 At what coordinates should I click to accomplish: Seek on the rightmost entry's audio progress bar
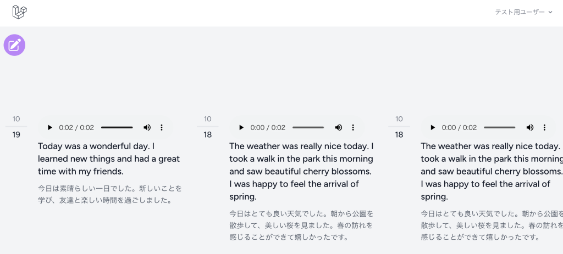click(499, 127)
